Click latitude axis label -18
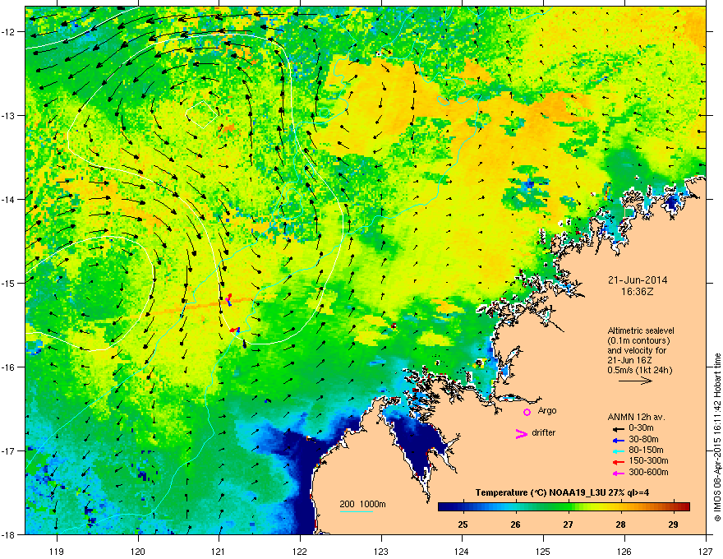The height and width of the screenshot is (559, 723). (9, 534)
